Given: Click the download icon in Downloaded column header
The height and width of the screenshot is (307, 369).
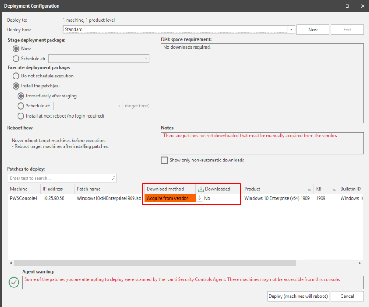Looking at the screenshot, I should 201,189.
